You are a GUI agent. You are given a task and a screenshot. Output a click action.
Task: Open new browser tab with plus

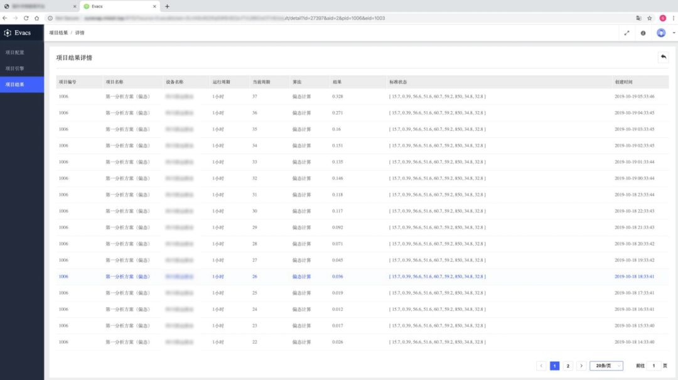(166, 6)
